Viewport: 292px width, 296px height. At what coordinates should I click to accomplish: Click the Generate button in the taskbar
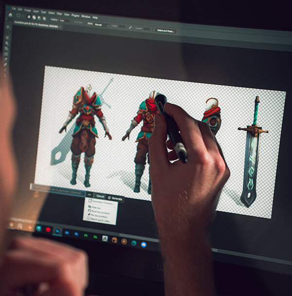tap(115, 198)
